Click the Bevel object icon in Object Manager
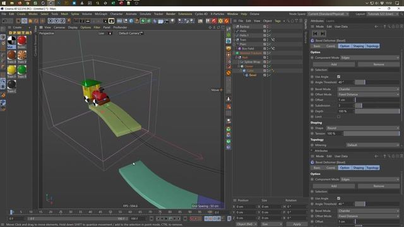The image size is (404, 227). click(x=247, y=75)
